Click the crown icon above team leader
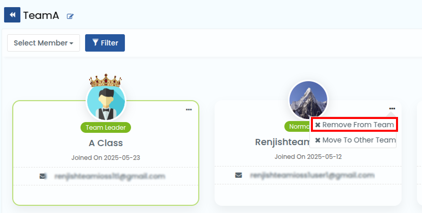 [106, 80]
